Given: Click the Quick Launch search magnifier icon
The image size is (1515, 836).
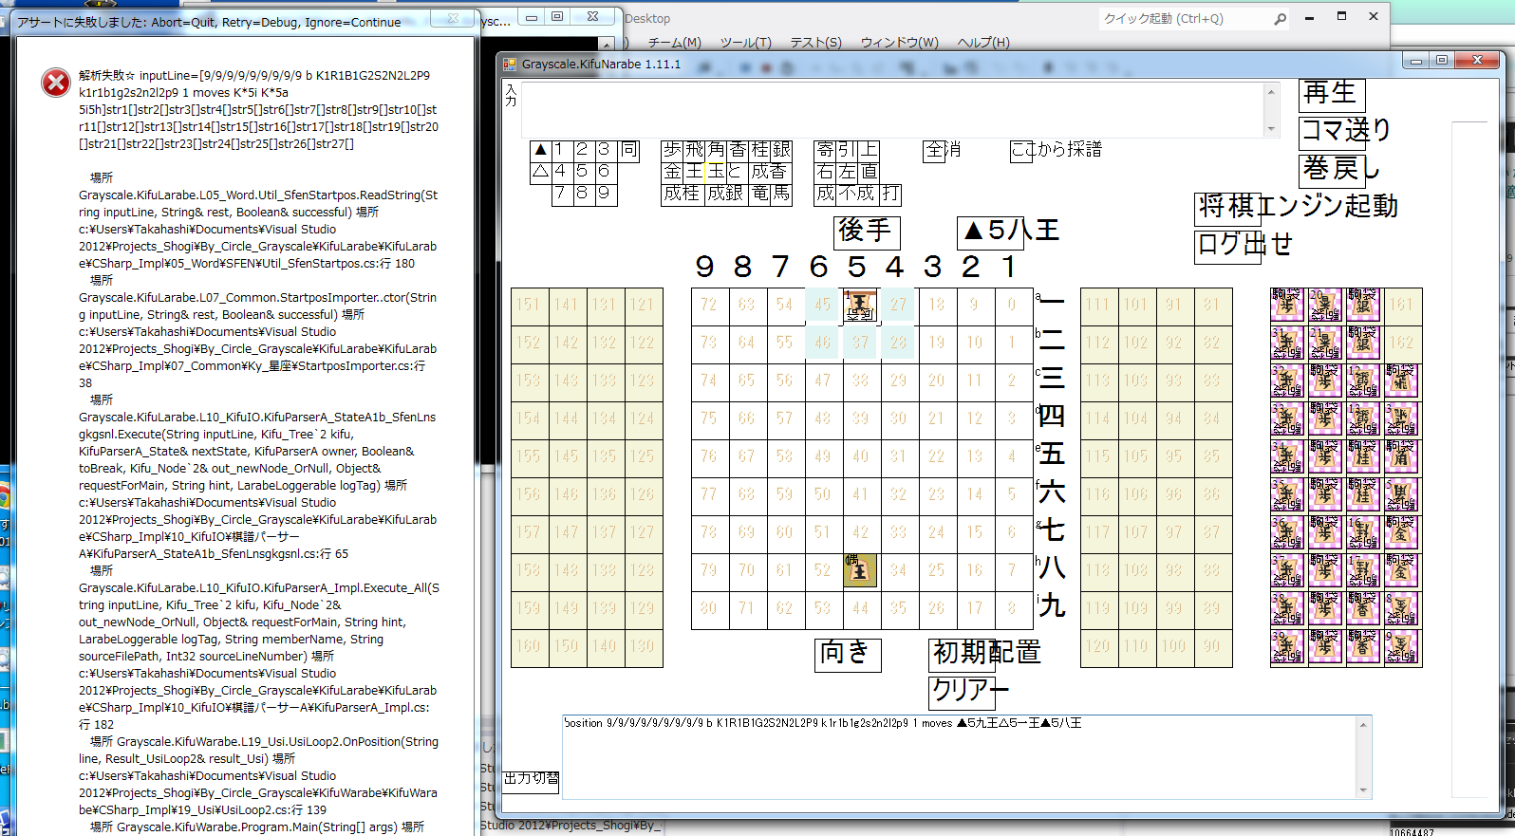Looking at the screenshot, I should (x=1280, y=19).
